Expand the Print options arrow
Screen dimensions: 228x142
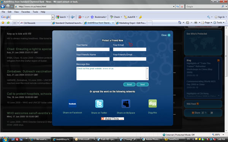point(199,23)
